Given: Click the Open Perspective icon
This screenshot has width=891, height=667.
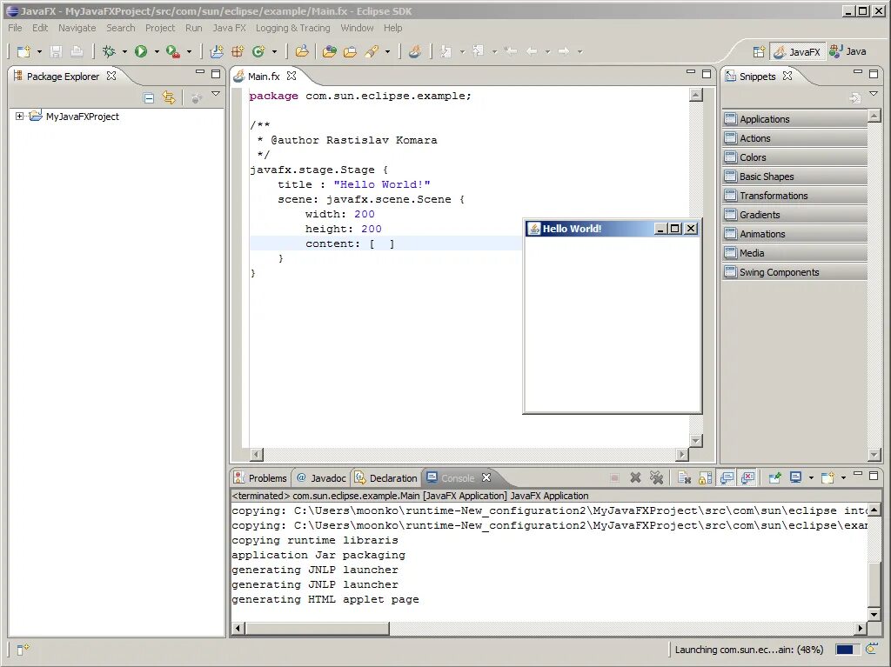Looking at the screenshot, I should [x=759, y=51].
